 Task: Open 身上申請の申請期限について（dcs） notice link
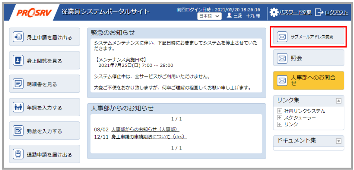(149, 137)
